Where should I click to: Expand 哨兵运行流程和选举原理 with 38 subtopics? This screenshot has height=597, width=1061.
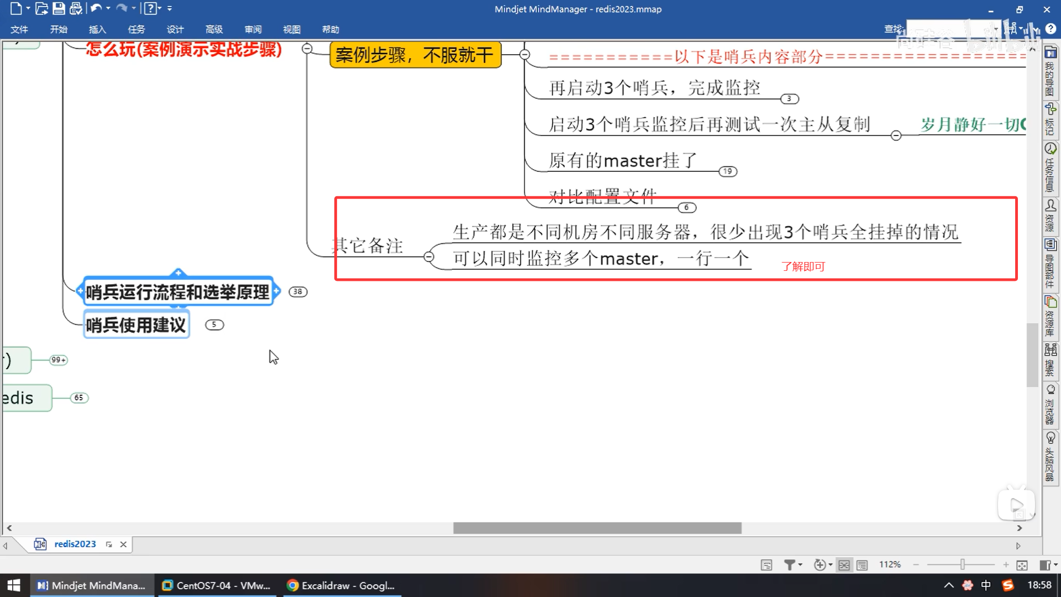coord(298,291)
